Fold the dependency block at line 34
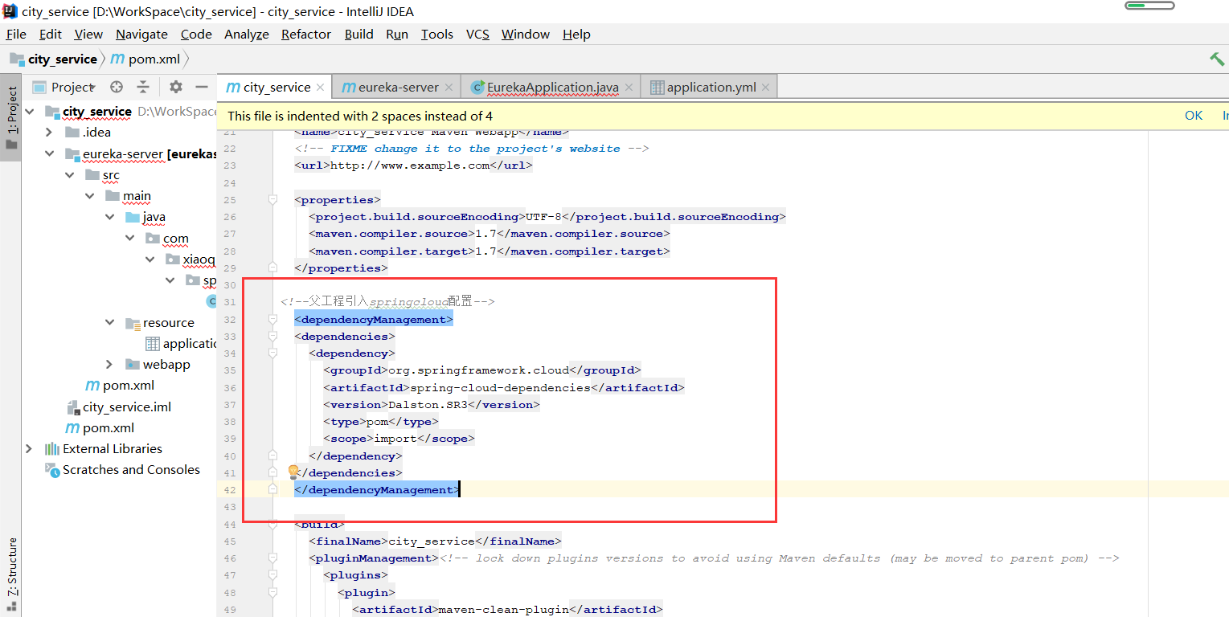Screen dimensions: 1229x617 [273, 353]
